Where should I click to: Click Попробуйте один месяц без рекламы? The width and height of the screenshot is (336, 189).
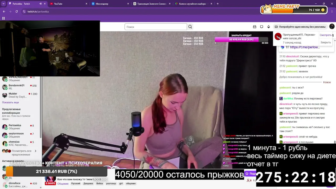pyautogui.click(x=300, y=27)
